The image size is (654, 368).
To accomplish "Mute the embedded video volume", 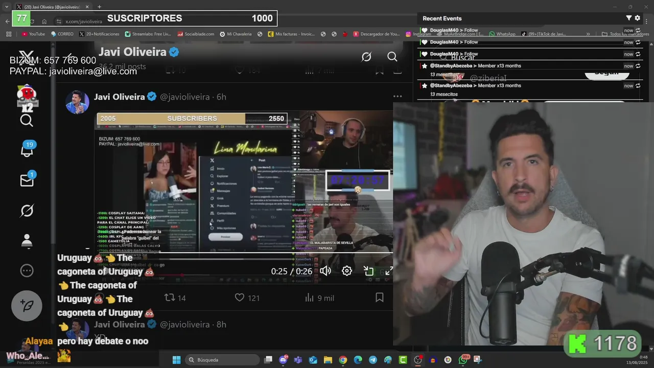I will 325,271.
